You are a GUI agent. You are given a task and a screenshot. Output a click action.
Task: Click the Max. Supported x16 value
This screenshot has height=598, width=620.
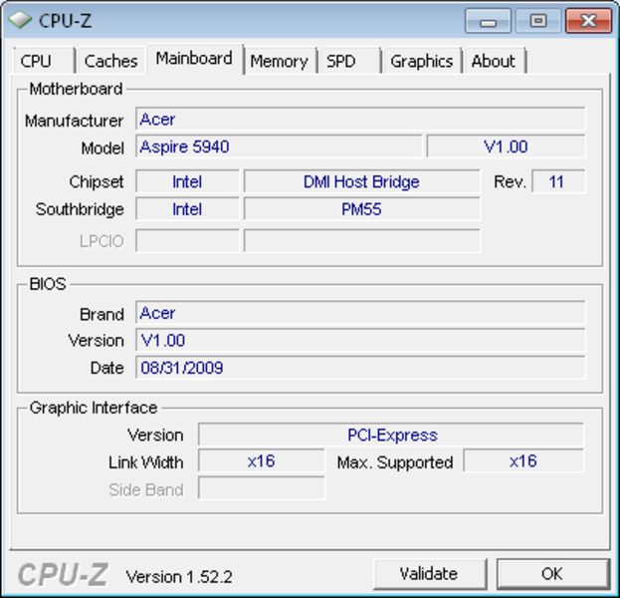[523, 460]
